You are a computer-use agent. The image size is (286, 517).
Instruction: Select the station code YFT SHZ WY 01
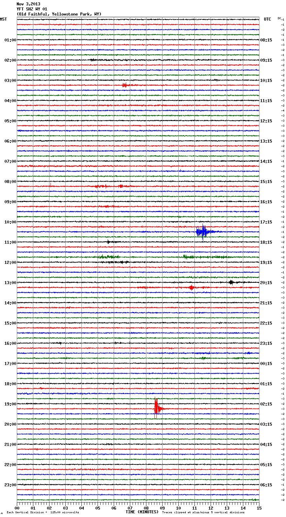point(32,9)
